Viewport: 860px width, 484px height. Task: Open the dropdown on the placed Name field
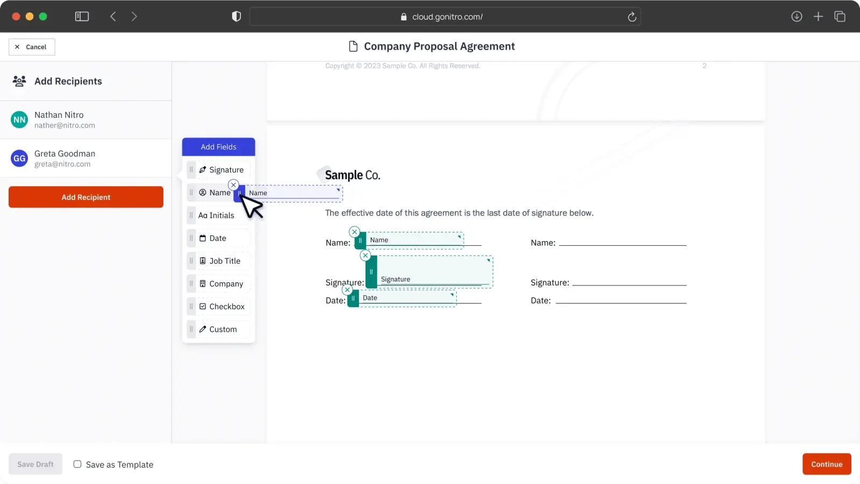(460, 237)
